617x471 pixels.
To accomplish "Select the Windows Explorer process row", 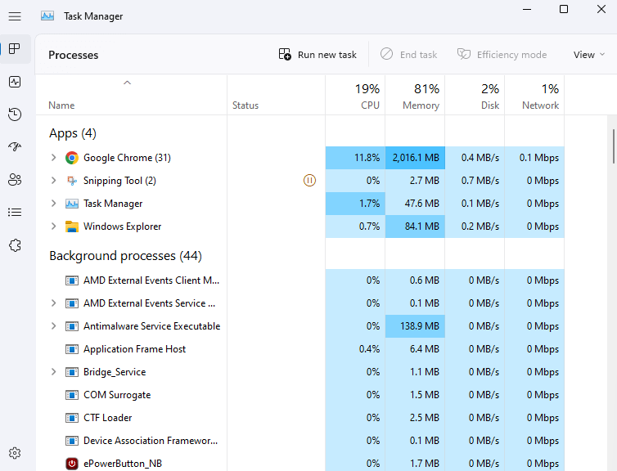I will tap(122, 227).
